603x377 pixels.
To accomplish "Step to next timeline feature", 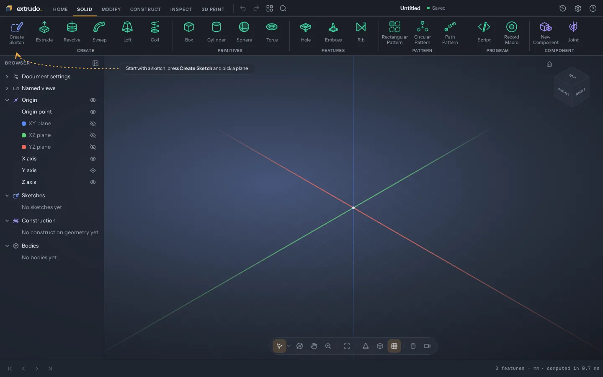I will [x=37, y=369].
